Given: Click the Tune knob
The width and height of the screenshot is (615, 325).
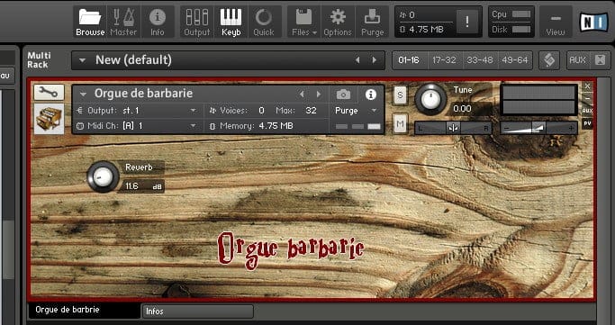Looking at the screenshot, I should (430, 99).
